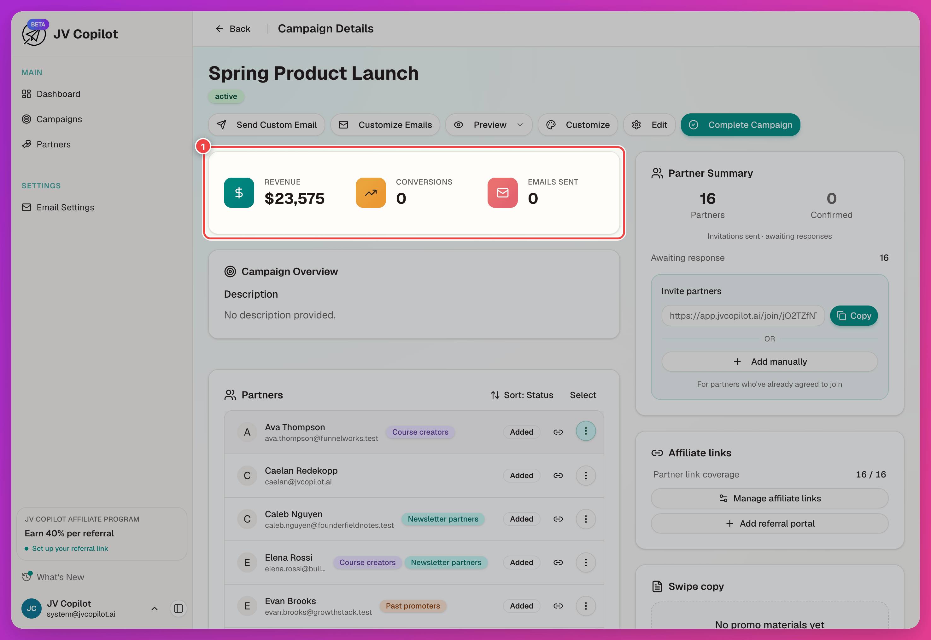Open Manage affiliate links

770,499
